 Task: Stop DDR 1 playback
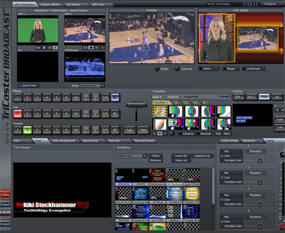(x=44, y=47)
